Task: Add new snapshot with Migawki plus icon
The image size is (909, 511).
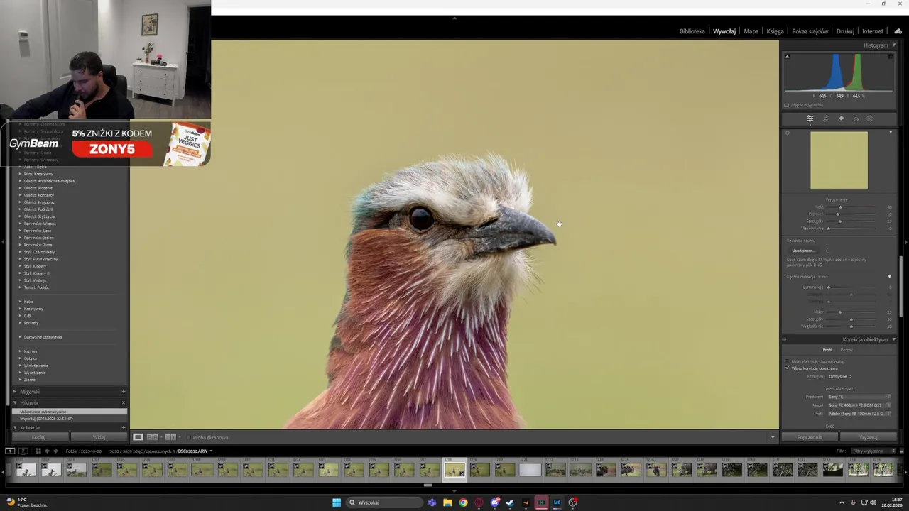Action: click(x=123, y=391)
